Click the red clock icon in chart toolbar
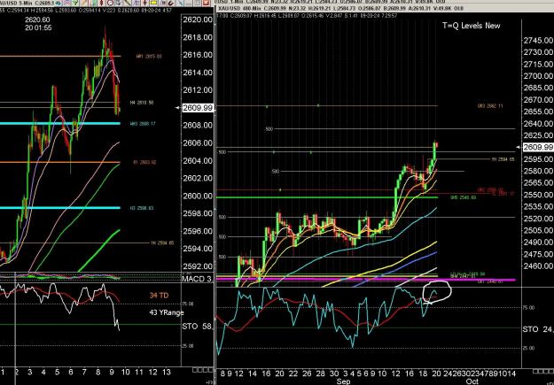The width and height of the screenshot is (554, 385). tap(111, 3)
